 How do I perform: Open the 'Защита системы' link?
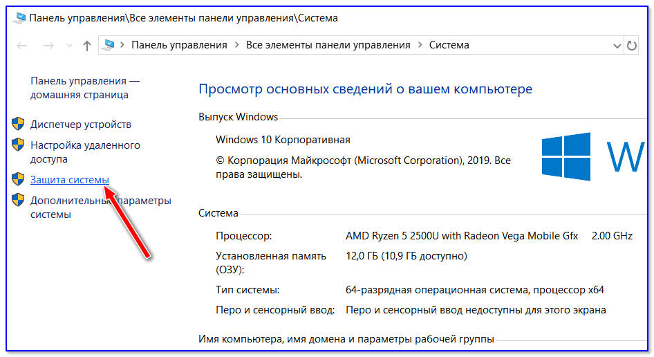tap(69, 180)
